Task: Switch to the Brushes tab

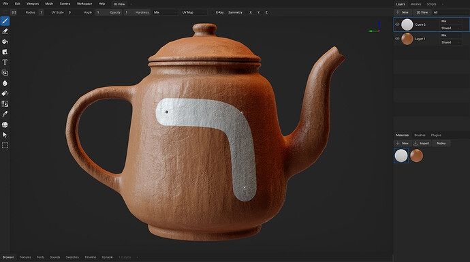Action: point(420,135)
